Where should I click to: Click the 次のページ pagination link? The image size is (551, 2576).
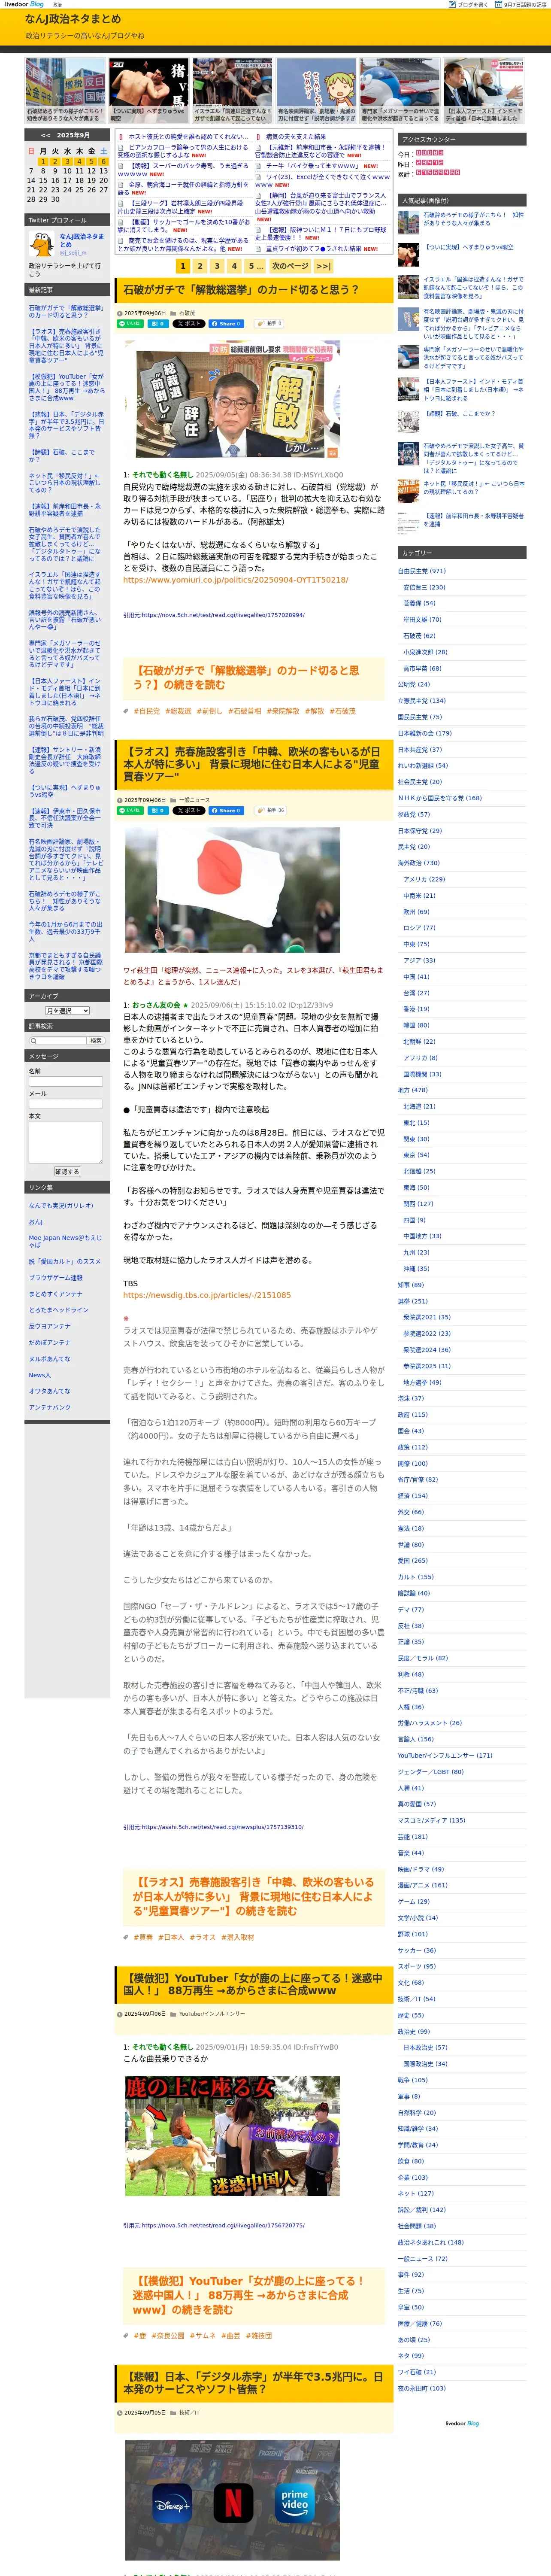(290, 266)
